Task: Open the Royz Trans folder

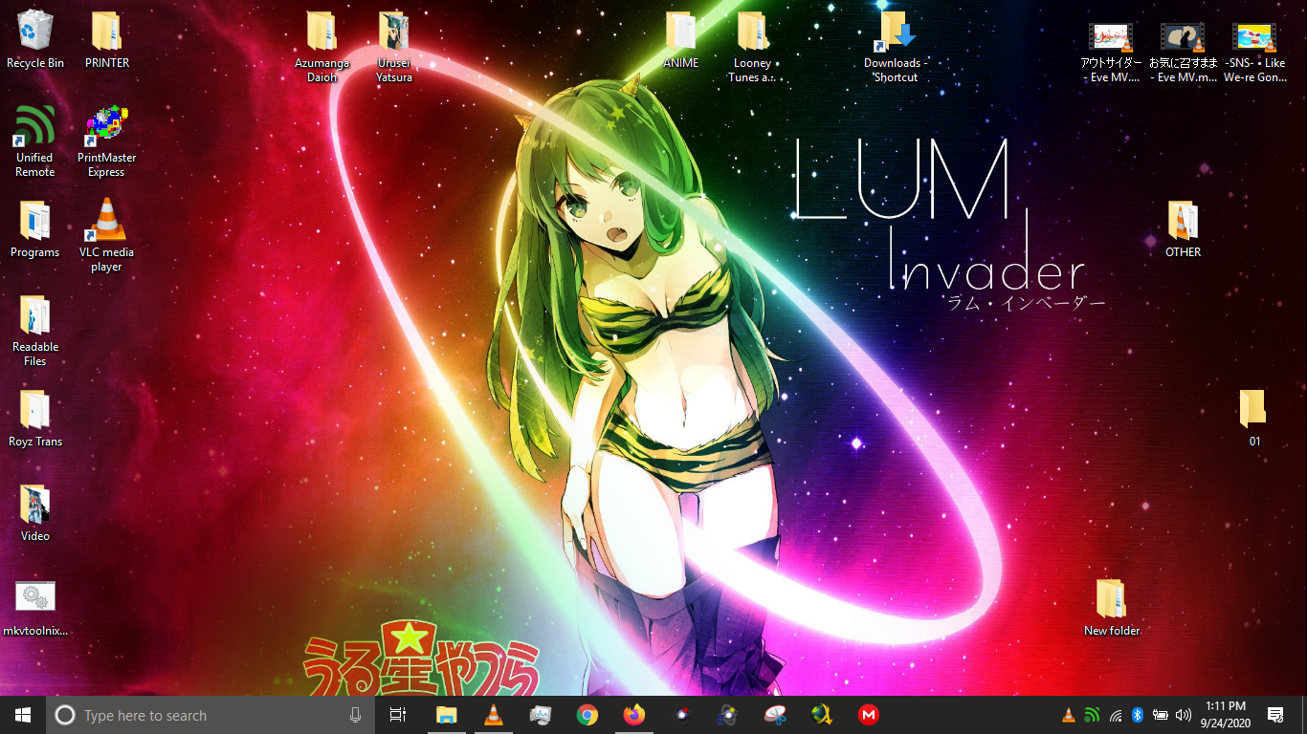Action: (35, 419)
